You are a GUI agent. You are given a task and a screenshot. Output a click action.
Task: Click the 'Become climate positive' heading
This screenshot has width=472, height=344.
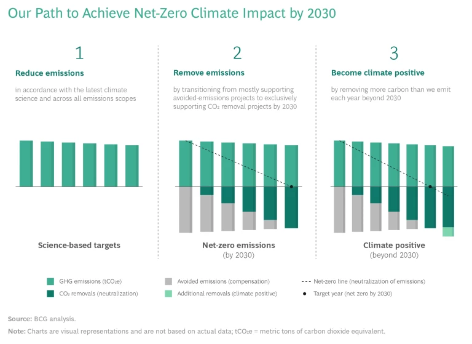369,73
